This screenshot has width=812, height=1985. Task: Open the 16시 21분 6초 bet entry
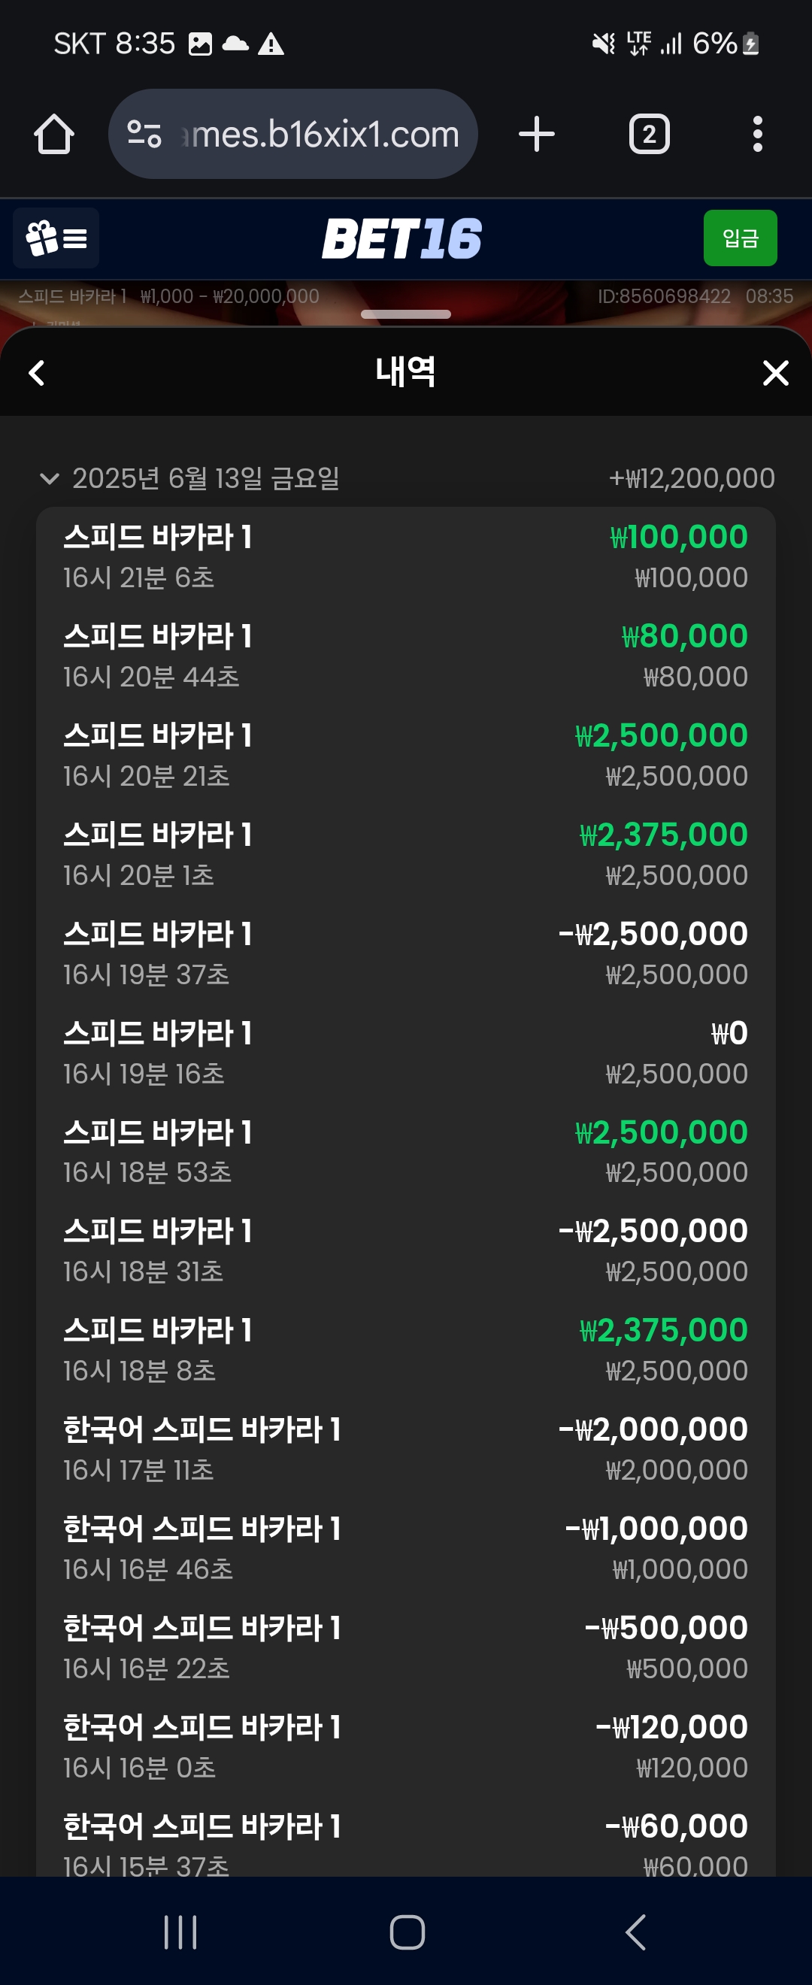tap(405, 556)
